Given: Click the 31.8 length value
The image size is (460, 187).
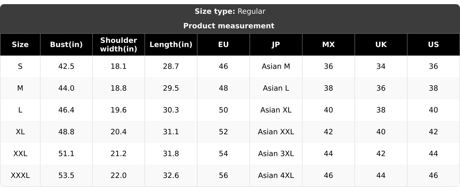Looking at the screenshot, I should tap(171, 154).
